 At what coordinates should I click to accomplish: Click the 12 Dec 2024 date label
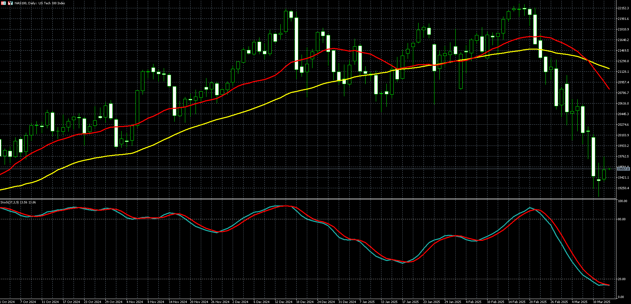click(x=283, y=302)
